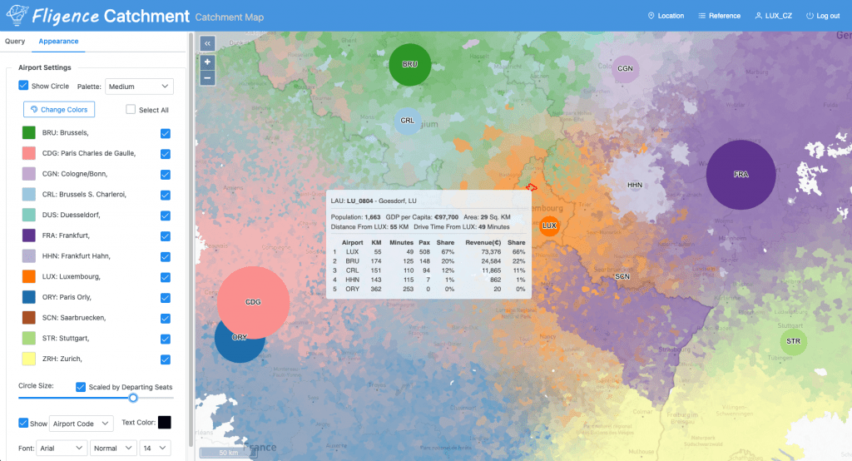852x461 pixels.
Task: Select the LUX airport marker
Action: point(549,226)
